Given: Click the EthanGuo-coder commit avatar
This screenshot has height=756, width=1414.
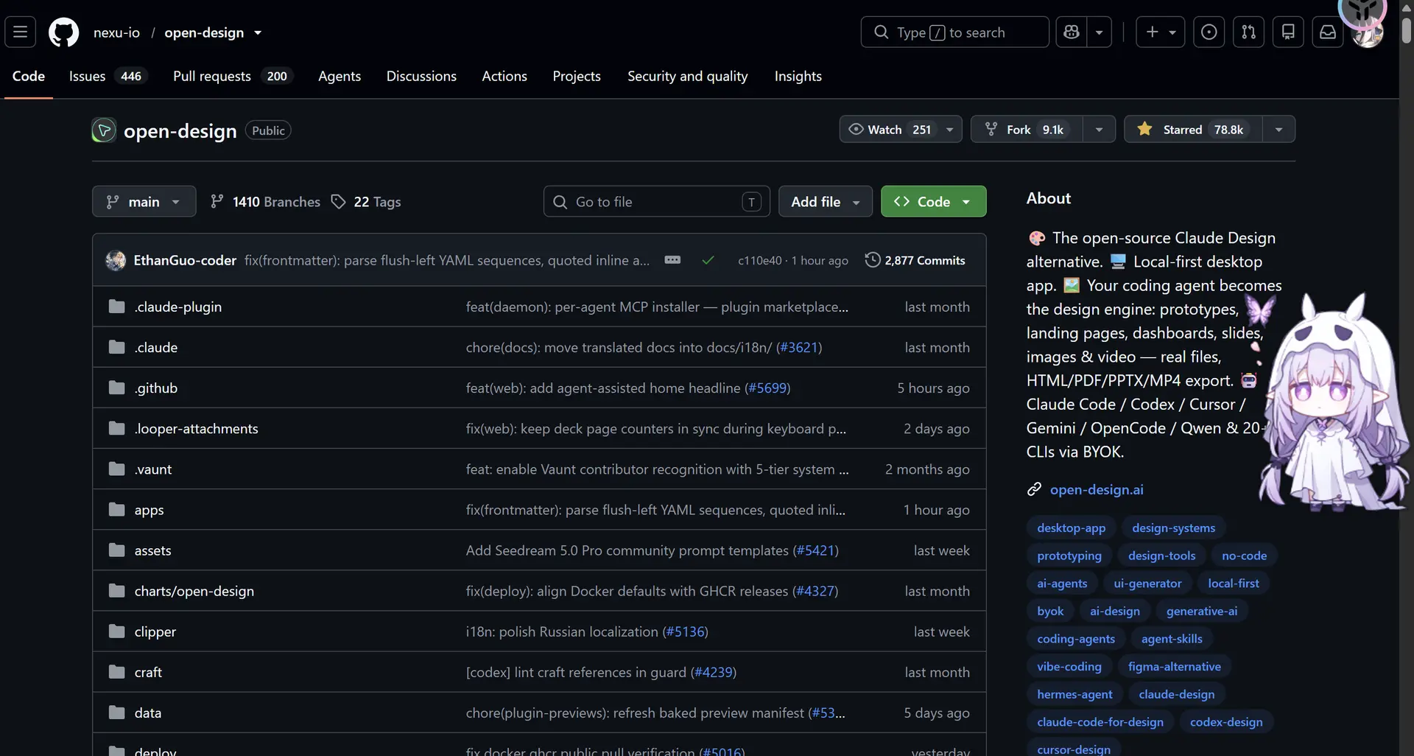Looking at the screenshot, I should click(x=116, y=260).
